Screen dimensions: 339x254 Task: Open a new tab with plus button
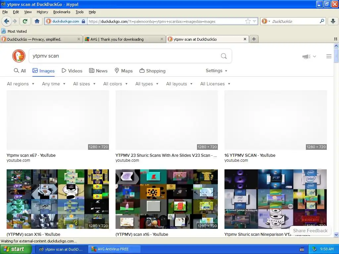pyautogui.click(x=254, y=39)
